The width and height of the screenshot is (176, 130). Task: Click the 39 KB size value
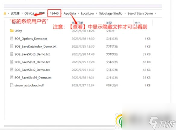[x=146, y=54]
